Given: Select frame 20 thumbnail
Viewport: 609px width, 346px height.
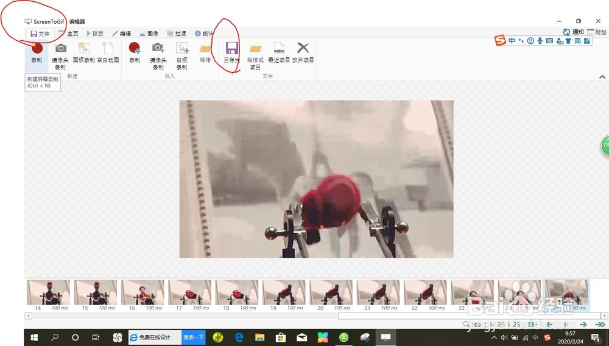Looking at the screenshot, I should pyautogui.click(x=331, y=295).
